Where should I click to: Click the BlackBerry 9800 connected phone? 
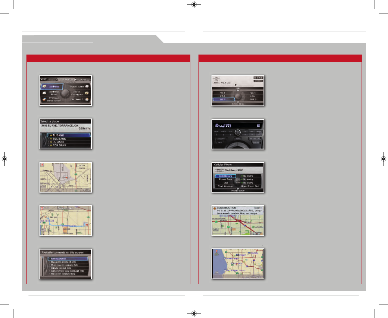[234, 170]
